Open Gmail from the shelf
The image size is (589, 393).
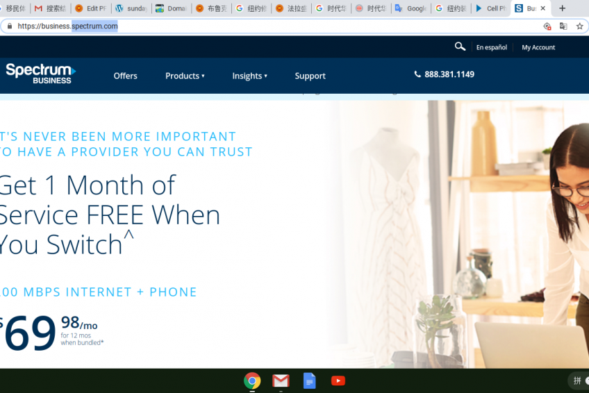[281, 381]
